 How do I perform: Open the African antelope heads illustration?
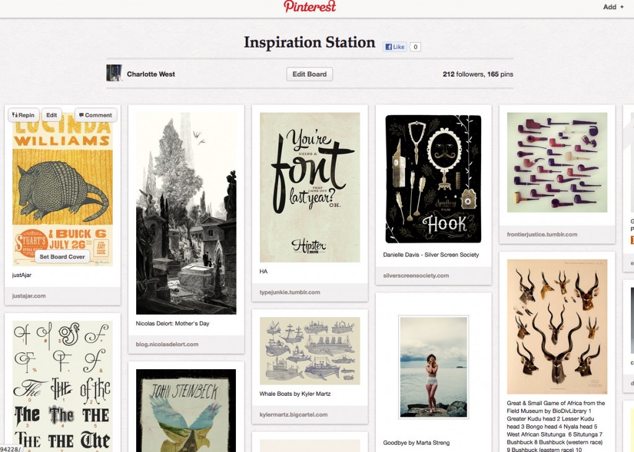tap(557, 326)
